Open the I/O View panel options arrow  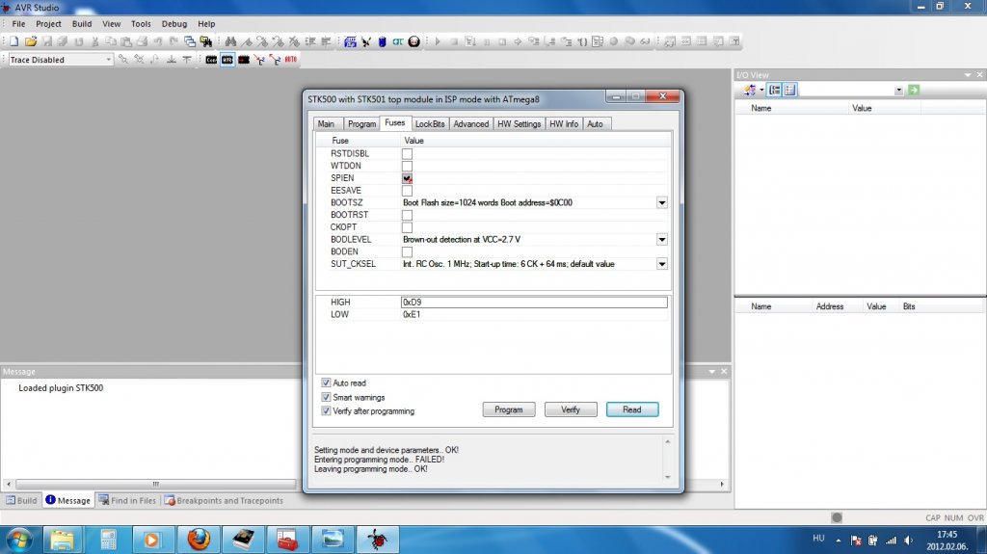coord(968,75)
